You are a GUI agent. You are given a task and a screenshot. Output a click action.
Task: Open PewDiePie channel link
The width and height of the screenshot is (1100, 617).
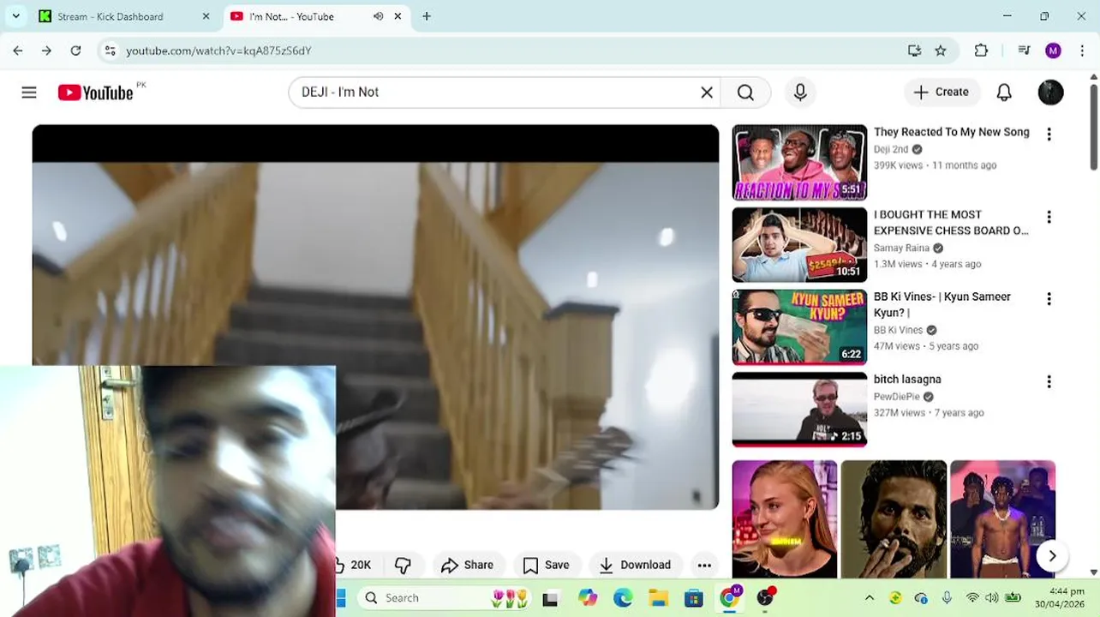click(x=896, y=397)
